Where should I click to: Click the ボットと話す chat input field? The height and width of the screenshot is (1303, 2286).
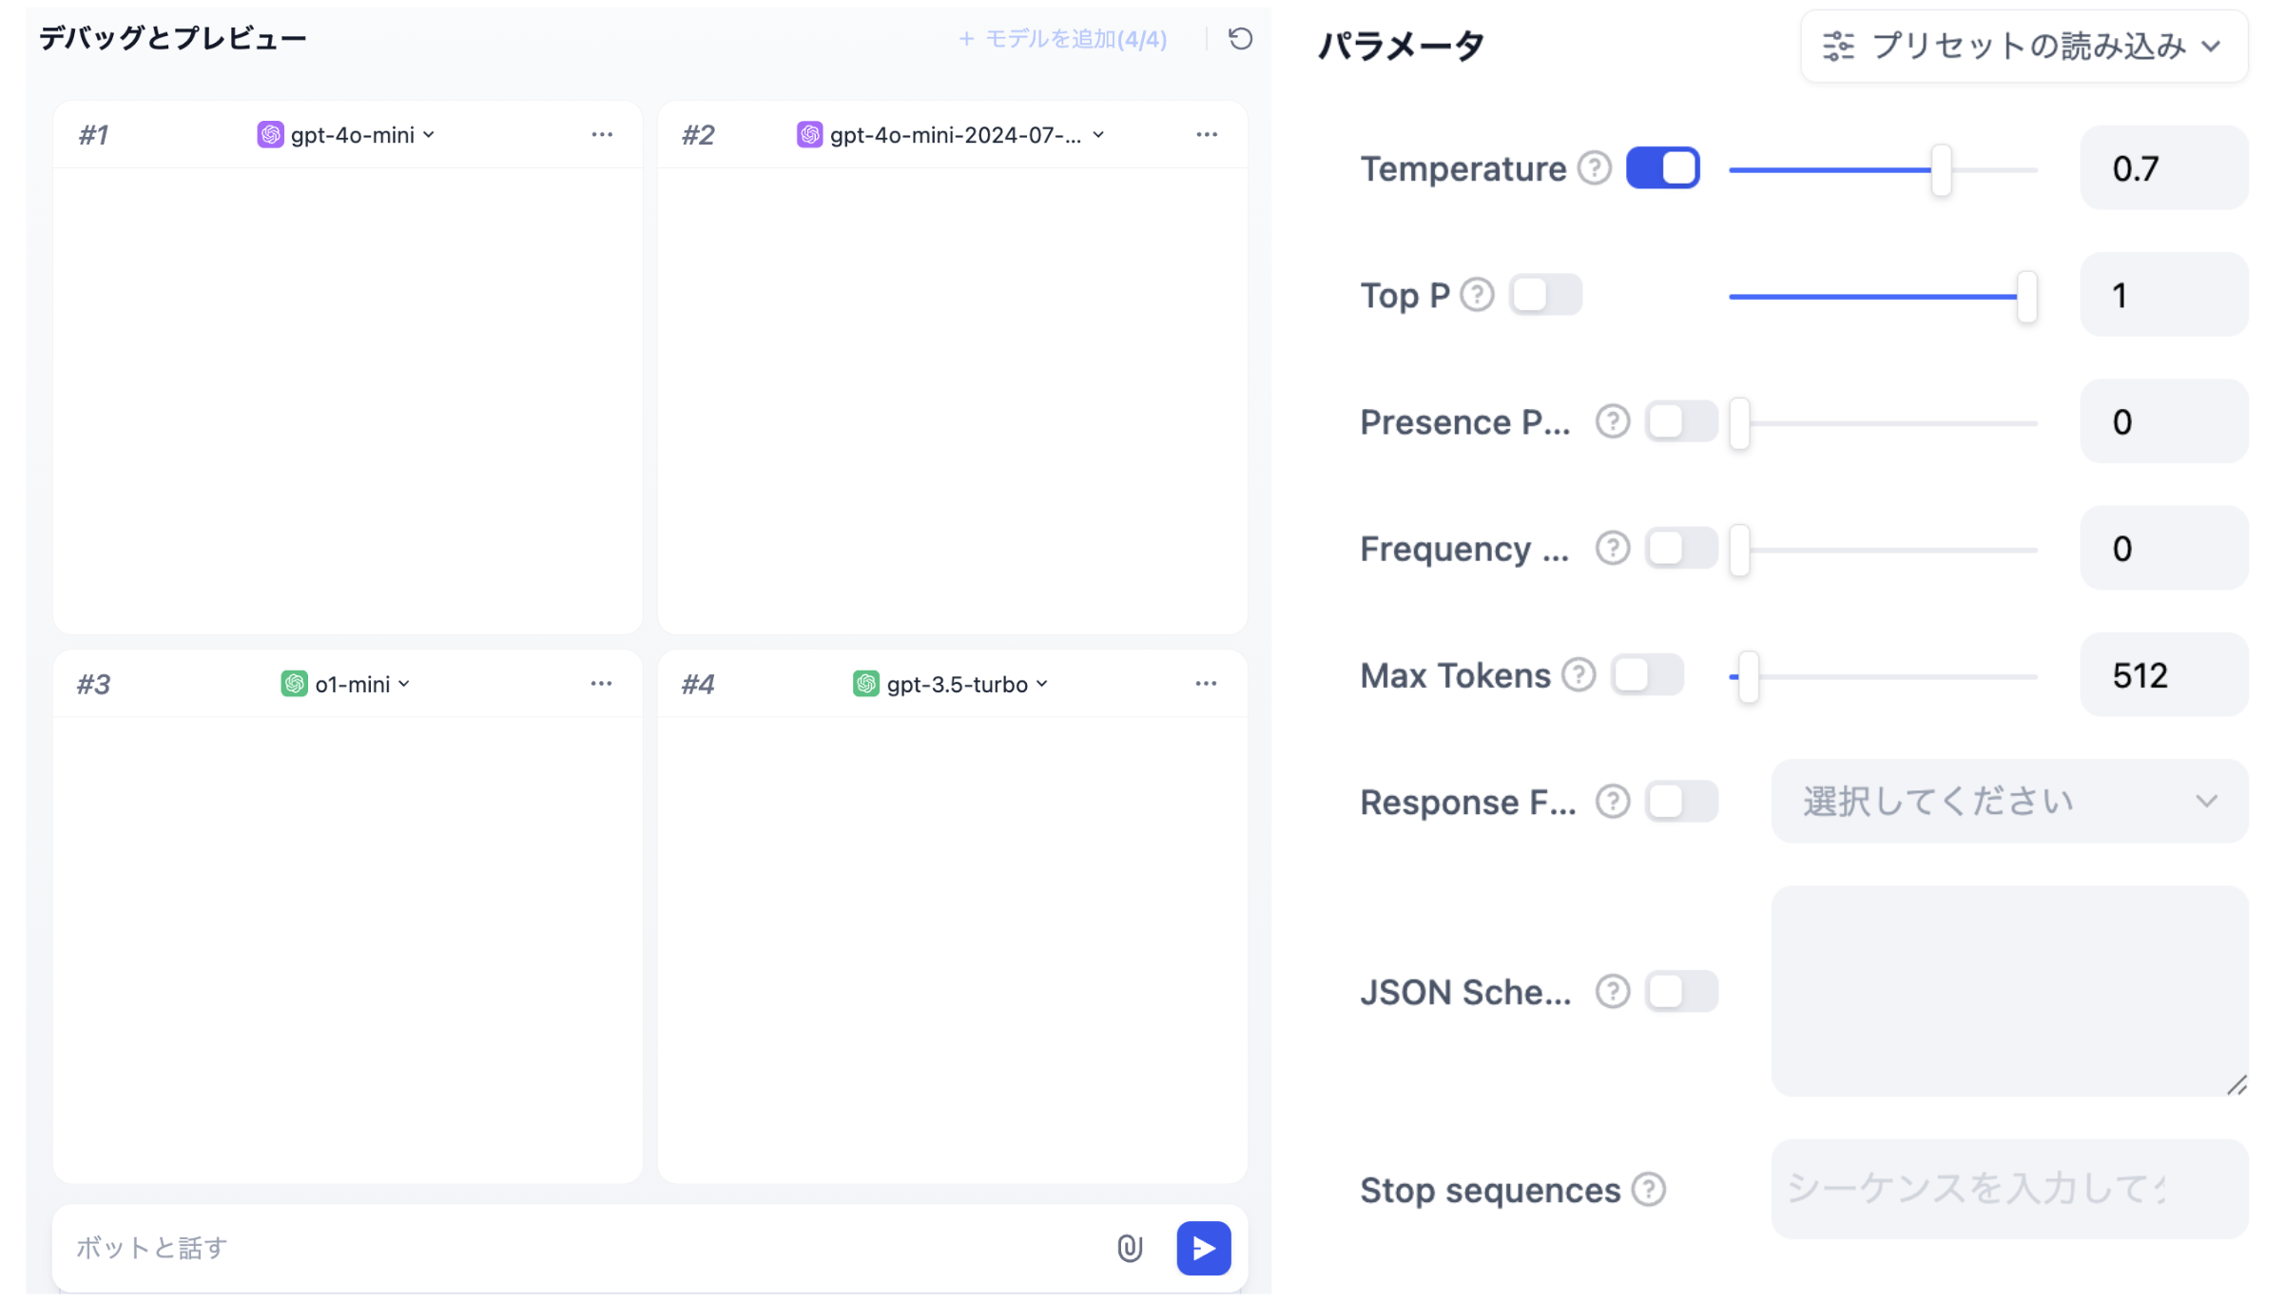point(380,1248)
